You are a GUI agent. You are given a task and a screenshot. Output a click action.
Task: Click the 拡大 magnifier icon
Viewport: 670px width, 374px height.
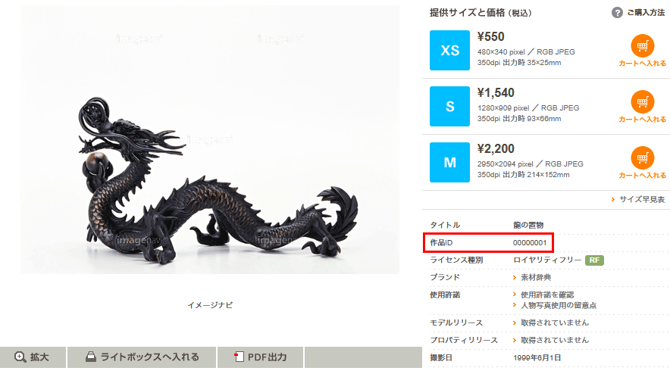pyautogui.click(x=20, y=357)
